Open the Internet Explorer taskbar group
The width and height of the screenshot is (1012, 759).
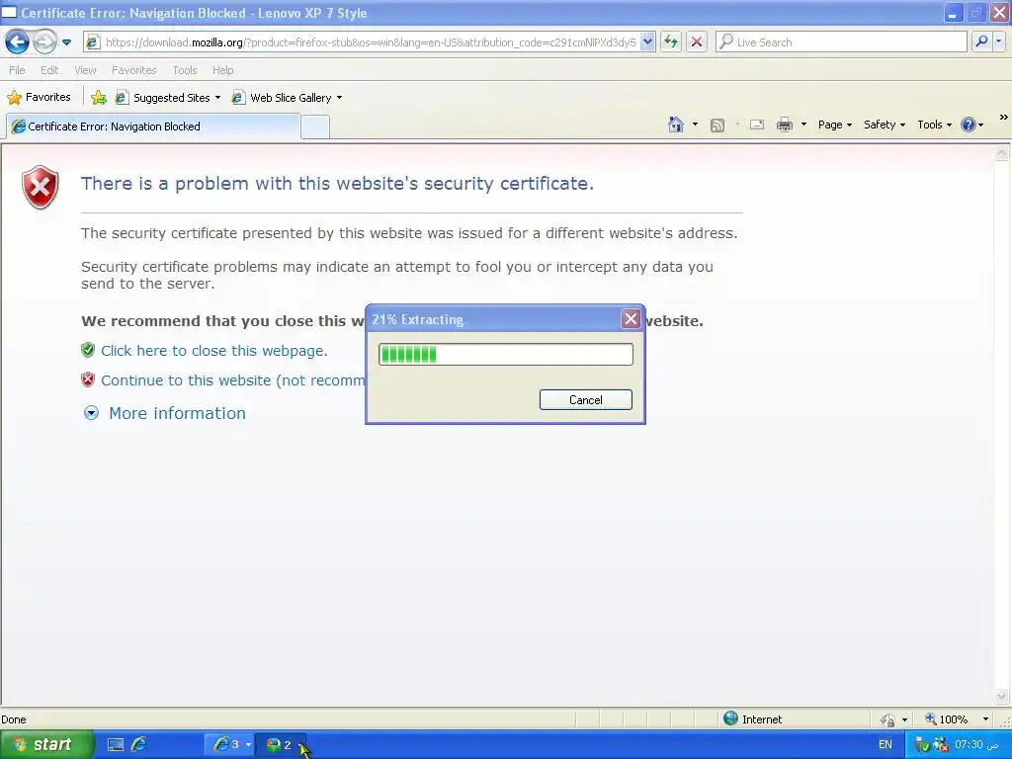click(x=230, y=744)
